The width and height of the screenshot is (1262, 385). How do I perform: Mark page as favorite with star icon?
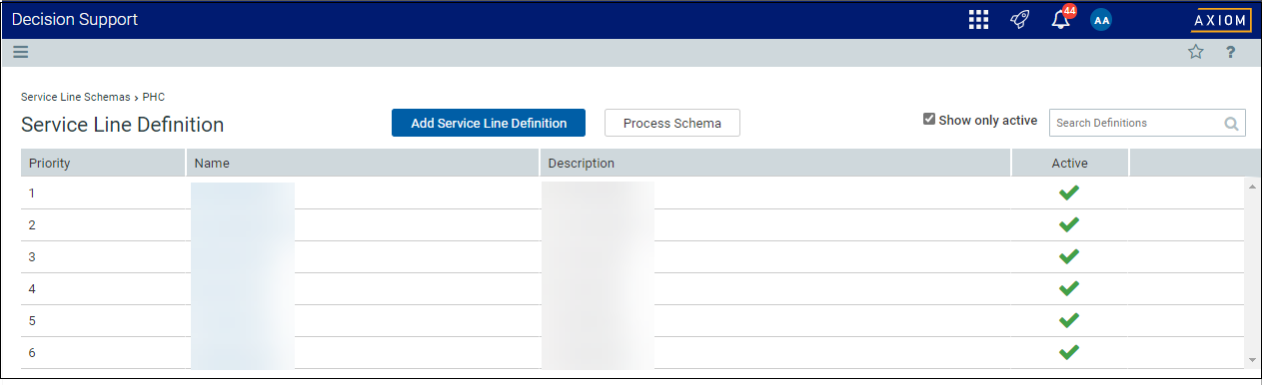(1195, 53)
